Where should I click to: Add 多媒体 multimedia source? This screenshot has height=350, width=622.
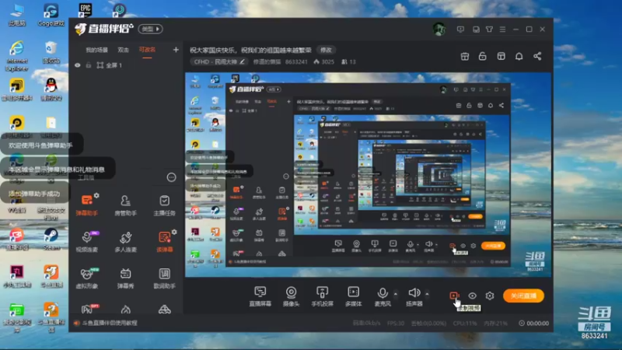coord(354,296)
